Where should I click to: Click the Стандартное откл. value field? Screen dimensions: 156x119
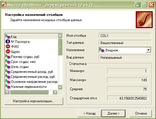coord(128,98)
